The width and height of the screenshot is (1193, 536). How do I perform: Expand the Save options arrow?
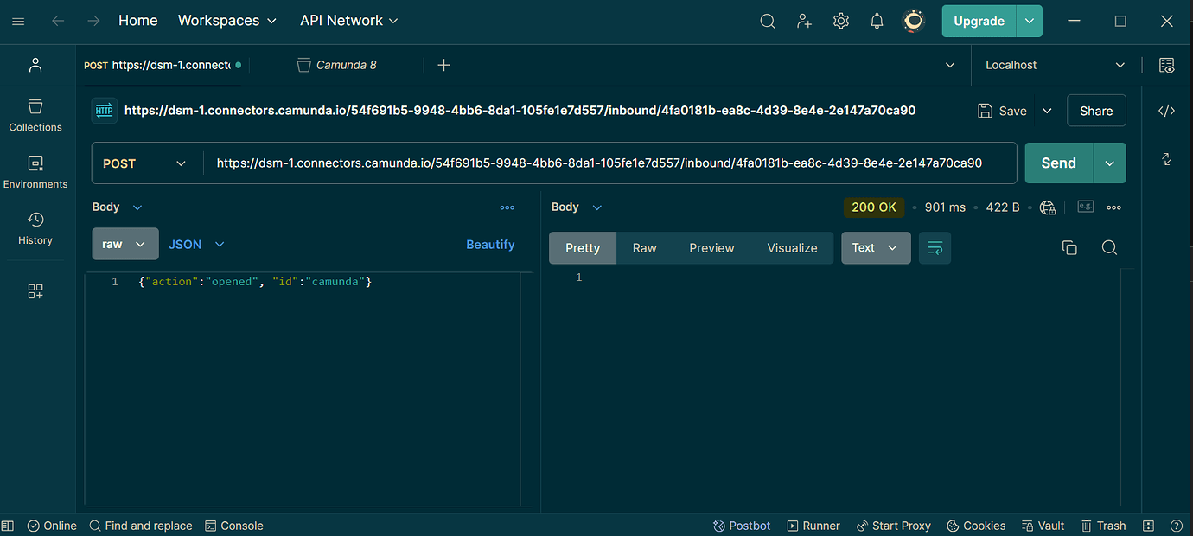coord(1047,111)
